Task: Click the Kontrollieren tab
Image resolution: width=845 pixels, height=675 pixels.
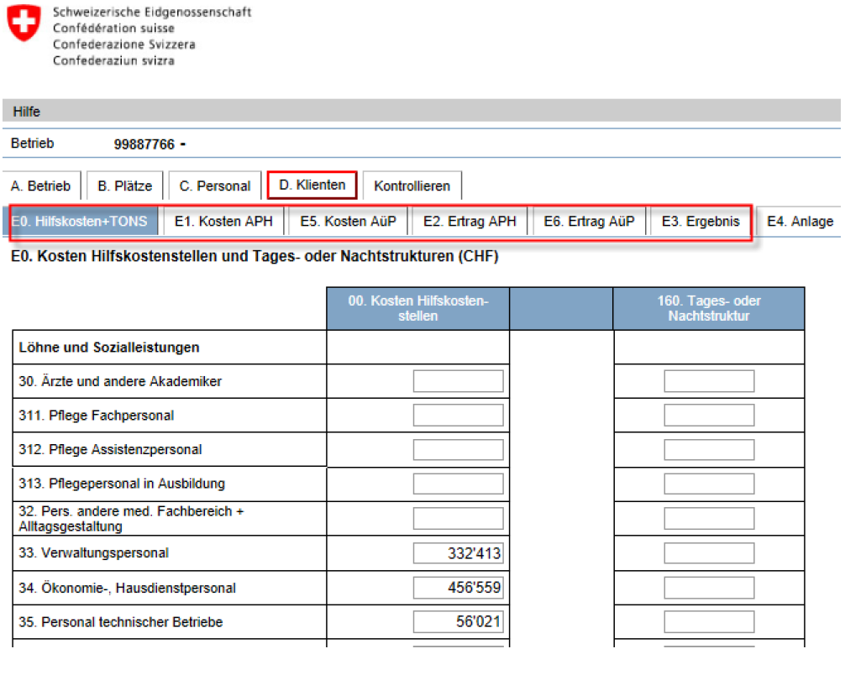Action: tap(412, 186)
